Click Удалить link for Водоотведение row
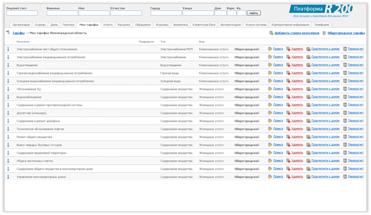Screen dimensions: 371x215 297,65
